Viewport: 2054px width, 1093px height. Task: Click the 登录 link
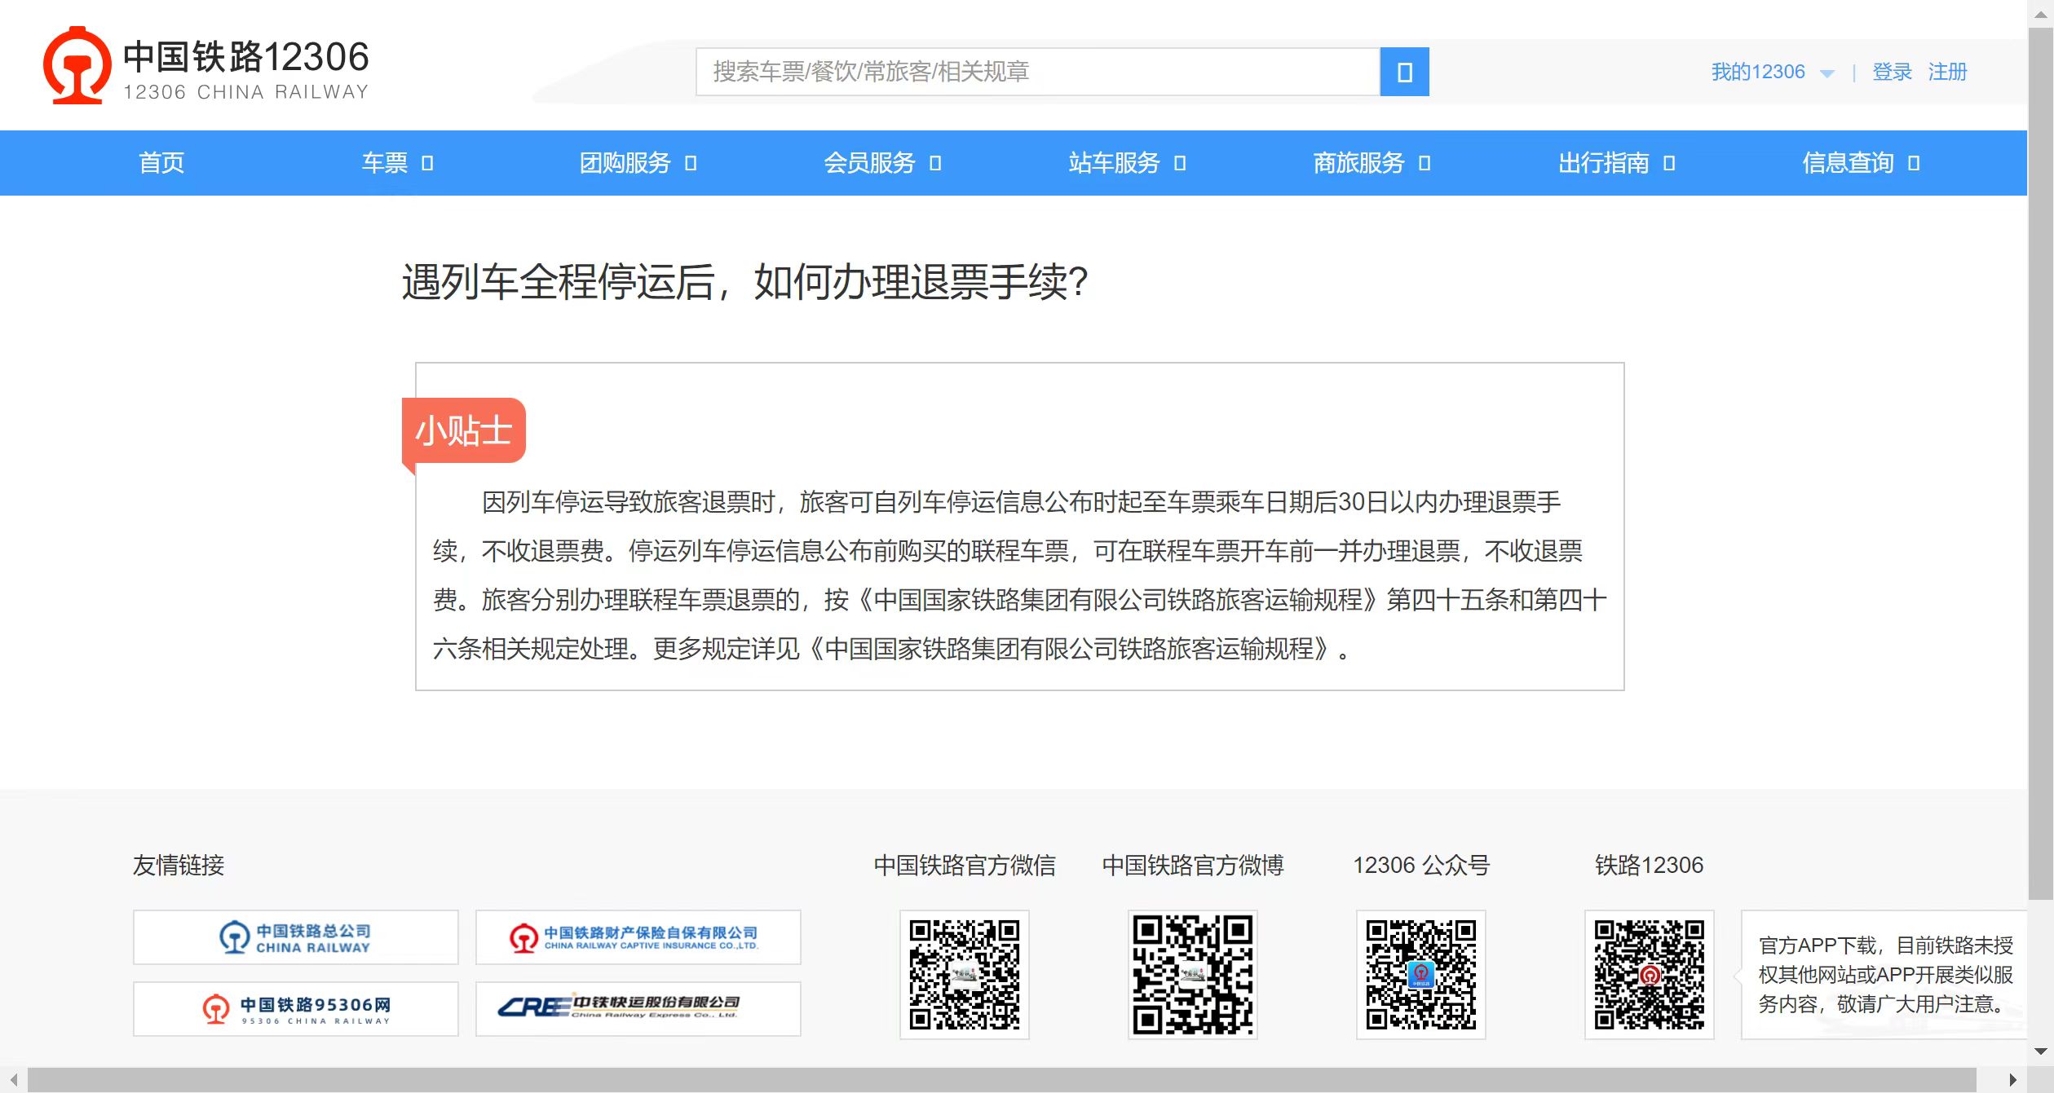(1892, 72)
